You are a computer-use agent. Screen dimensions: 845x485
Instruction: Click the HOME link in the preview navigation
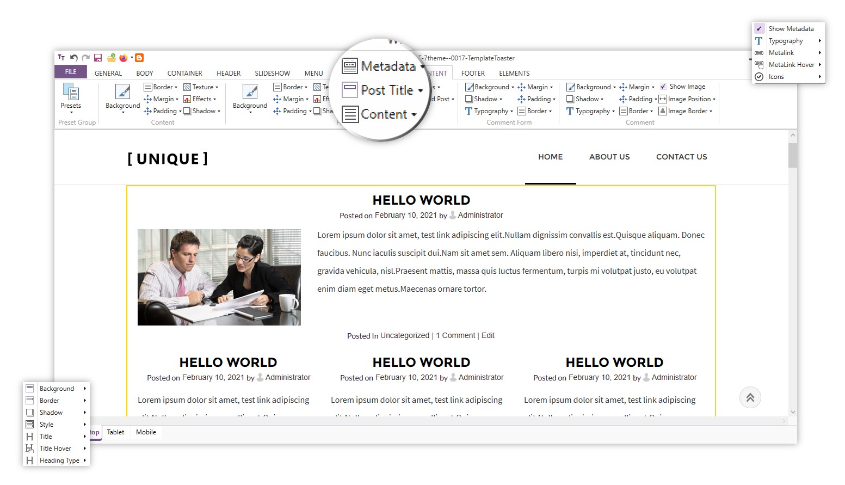coord(551,157)
